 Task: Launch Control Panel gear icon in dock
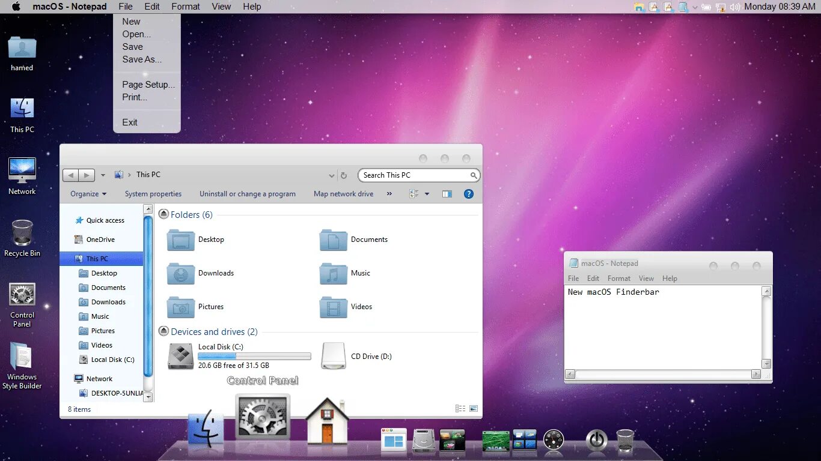[263, 417]
